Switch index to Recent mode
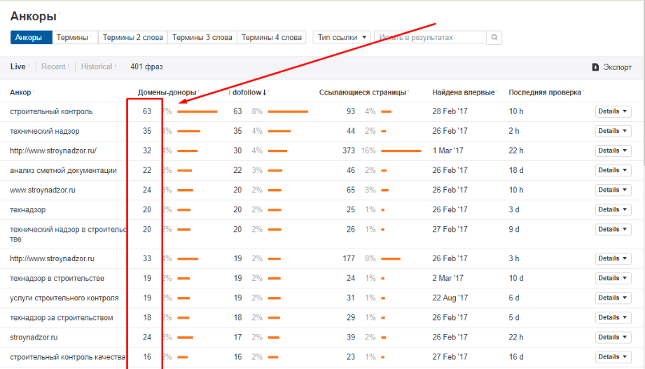The image size is (645, 369). (x=53, y=67)
